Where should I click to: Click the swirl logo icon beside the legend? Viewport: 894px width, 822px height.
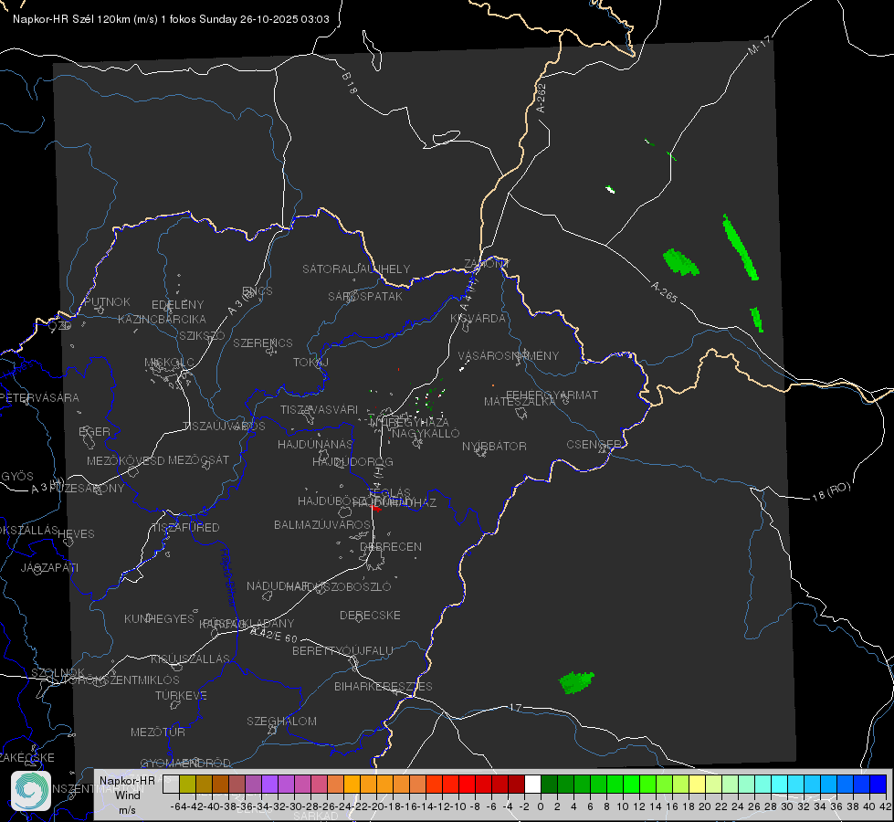pos(31,791)
